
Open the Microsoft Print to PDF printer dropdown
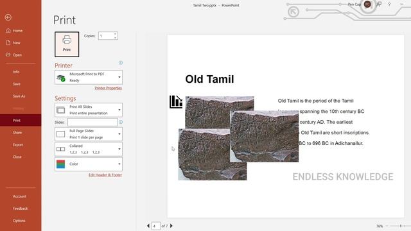pos(89,77)
